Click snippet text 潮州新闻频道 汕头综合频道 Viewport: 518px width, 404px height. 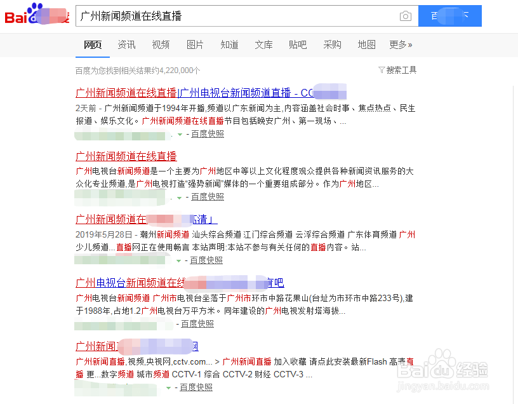click(245, 241)
